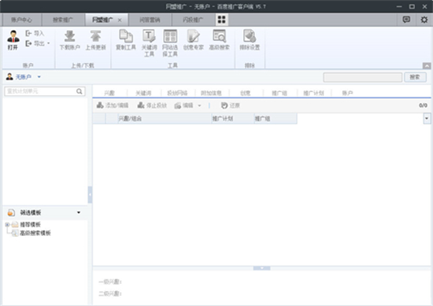
Task: Click the 添加/编辑 button
Action: pos(113,105)
